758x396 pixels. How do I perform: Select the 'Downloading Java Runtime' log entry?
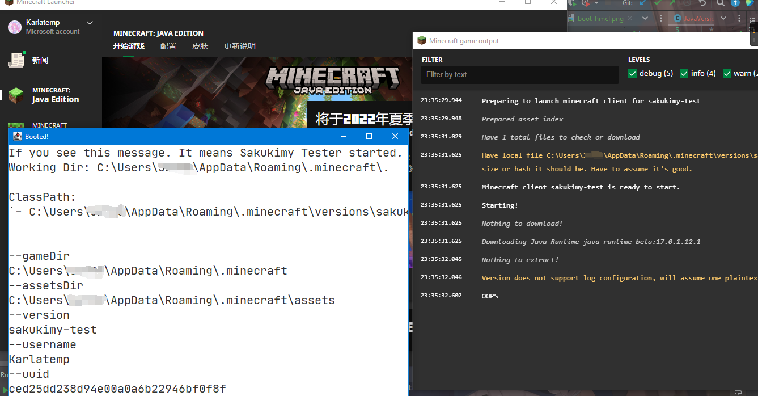[x=591, y=242]
